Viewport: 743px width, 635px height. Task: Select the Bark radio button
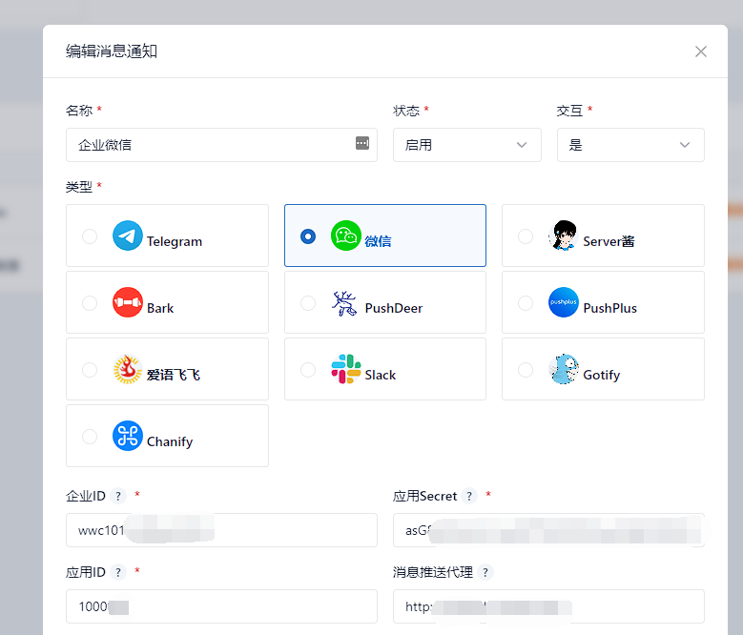pyautogui.click(x=90, y=302)
